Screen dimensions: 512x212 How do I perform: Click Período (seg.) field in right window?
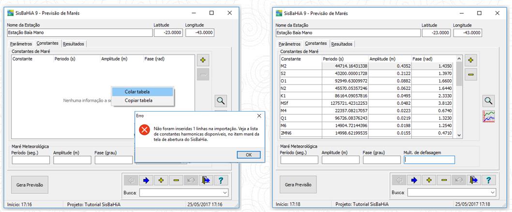click(x=299, y=159)
